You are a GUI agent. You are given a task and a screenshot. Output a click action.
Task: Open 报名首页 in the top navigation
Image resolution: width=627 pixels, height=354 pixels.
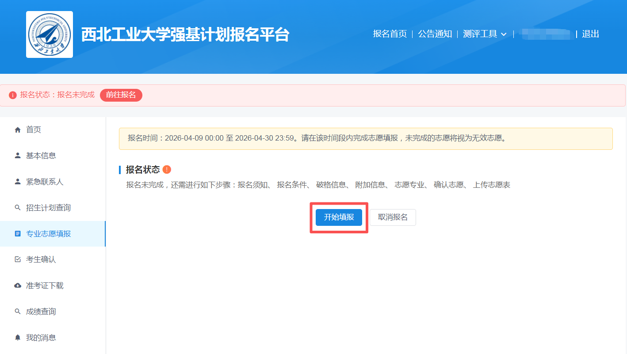pyautogui.click(x=390, y=34)
